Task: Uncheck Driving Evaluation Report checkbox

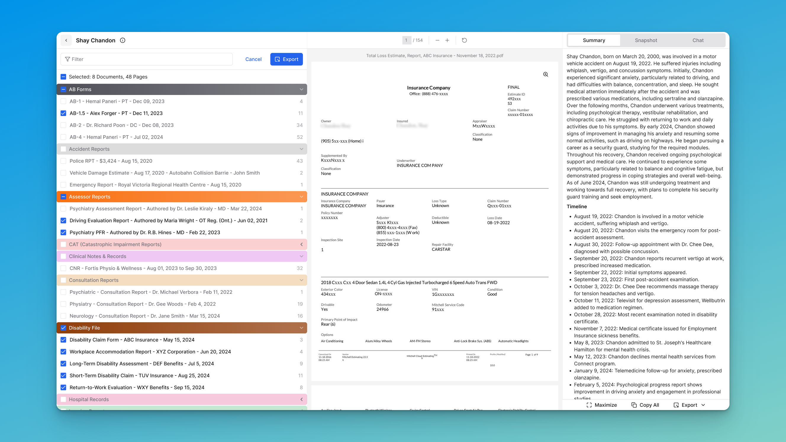Action: tap(63, 220)
